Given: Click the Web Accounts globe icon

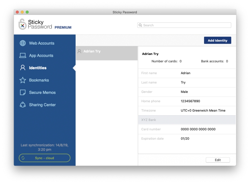Looking at the screenshot, I should [22, 43].
